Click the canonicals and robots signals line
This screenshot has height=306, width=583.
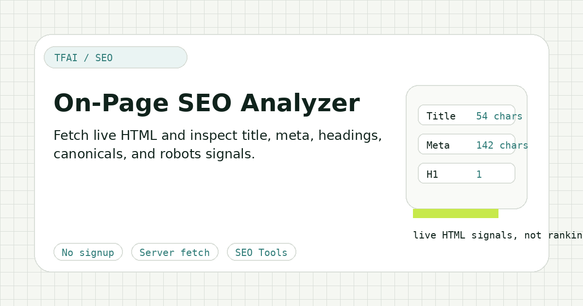tap(154, 154)
